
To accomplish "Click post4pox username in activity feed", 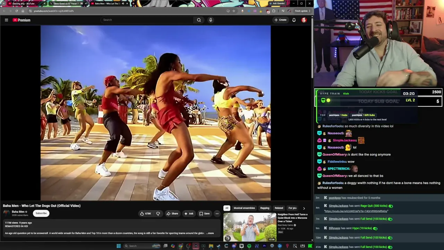I will pos(335,198).
